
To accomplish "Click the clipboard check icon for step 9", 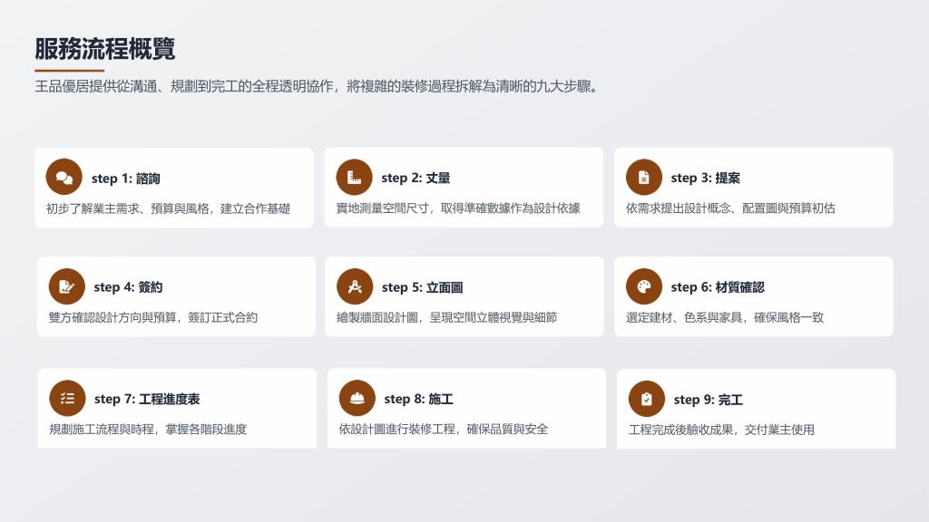I will (x=647, y=399).
